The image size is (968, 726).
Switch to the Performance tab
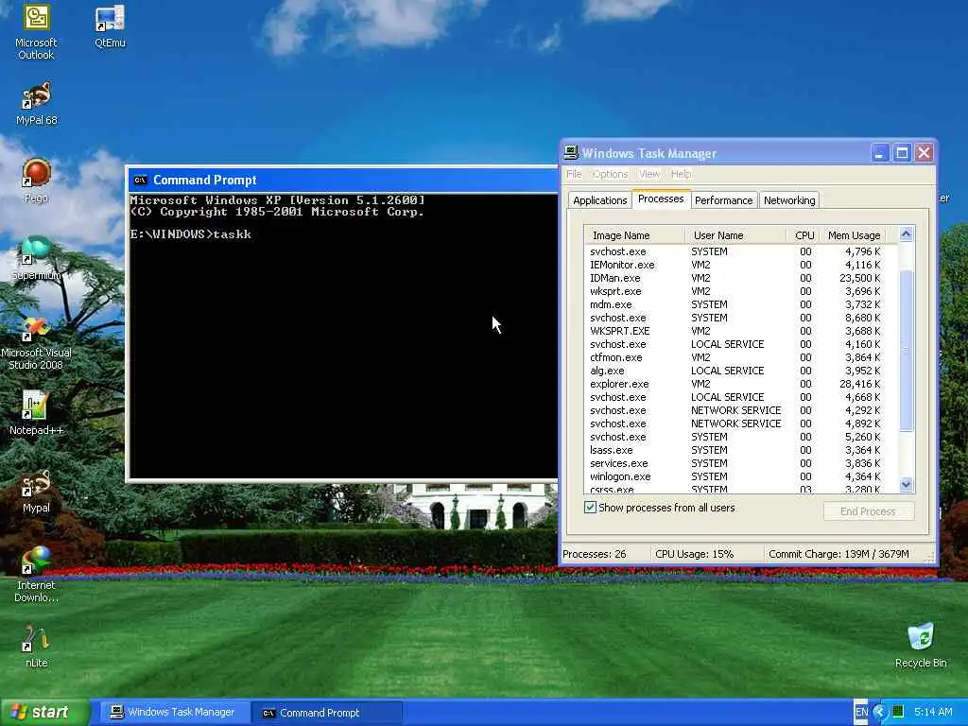(x=723, y=200)
